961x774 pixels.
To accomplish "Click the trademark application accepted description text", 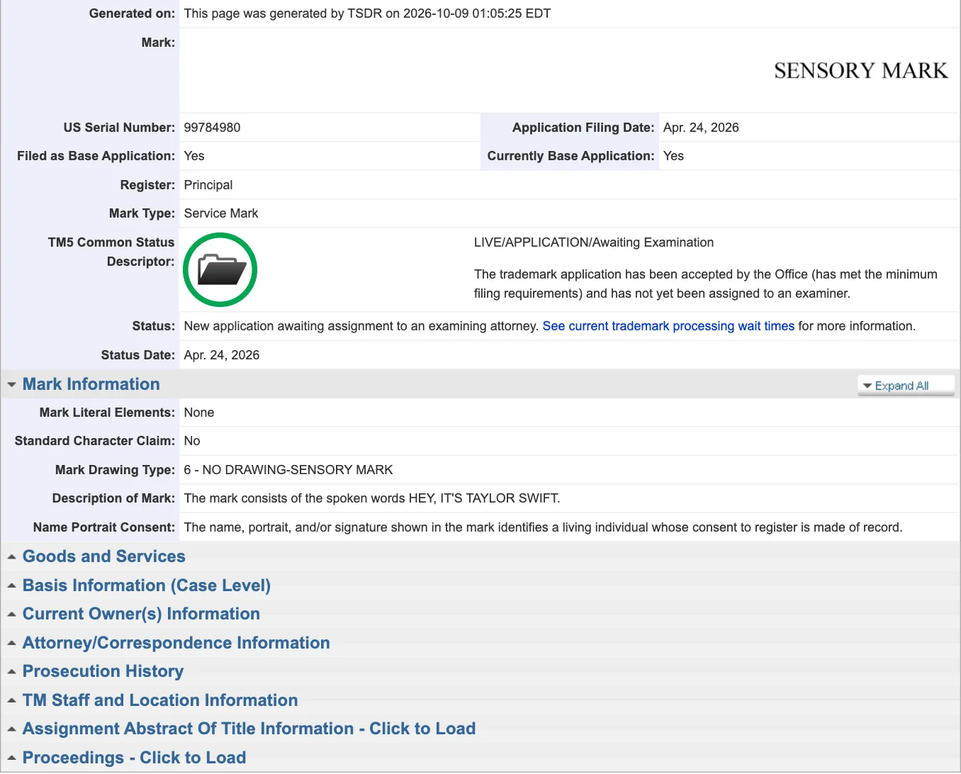I will (x=706, y=284).
